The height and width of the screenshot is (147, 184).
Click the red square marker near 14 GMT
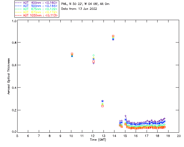point(113,36)
